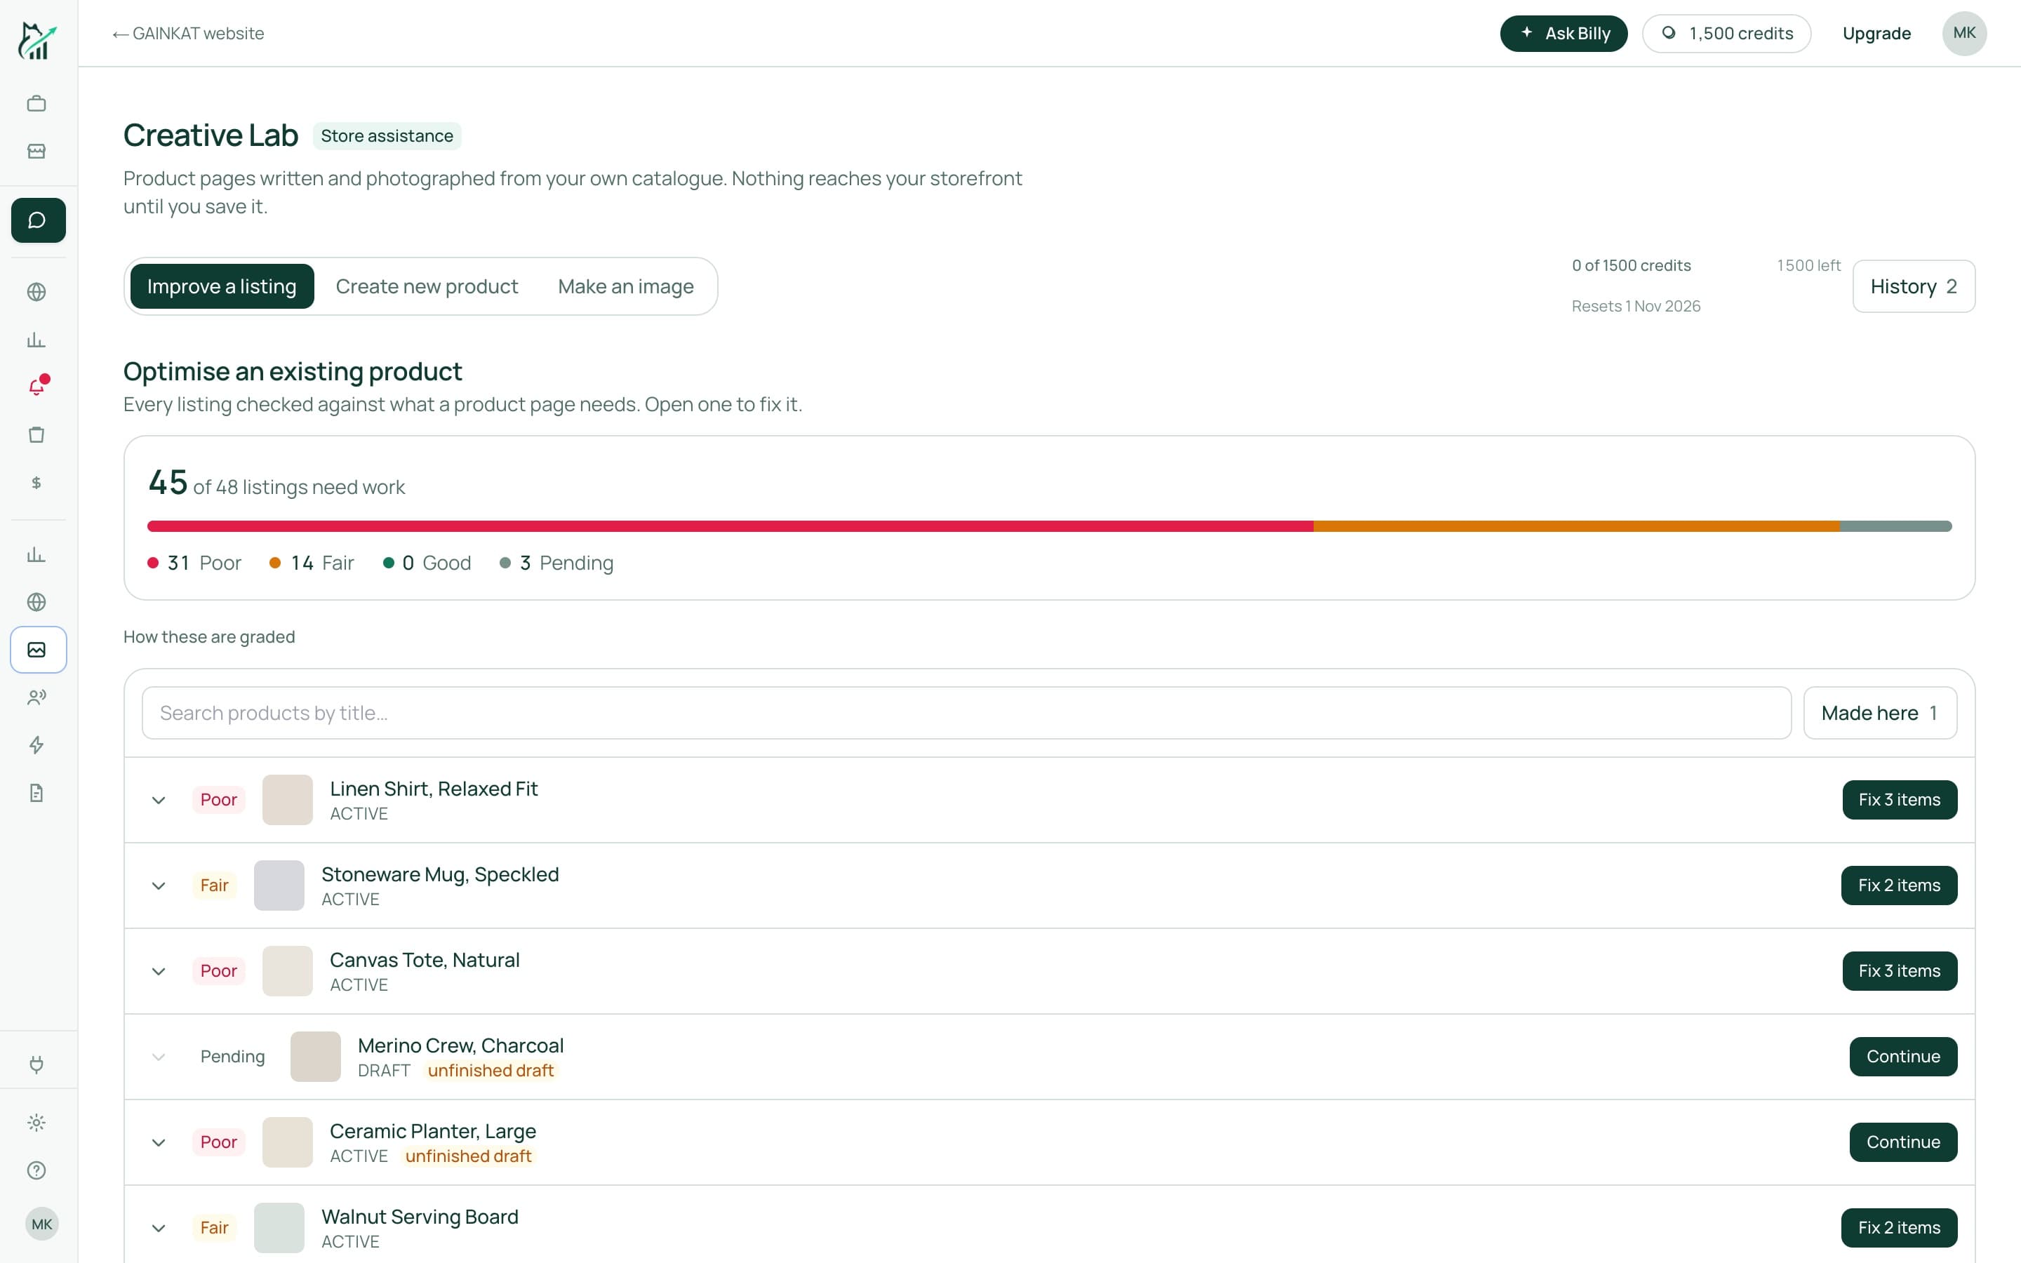The width and height of the screenshot is (2021, 1263).
Task: Click Fix 3 items for Linen Shirt
Action: pyautogui.click(x=1899, y=800)
